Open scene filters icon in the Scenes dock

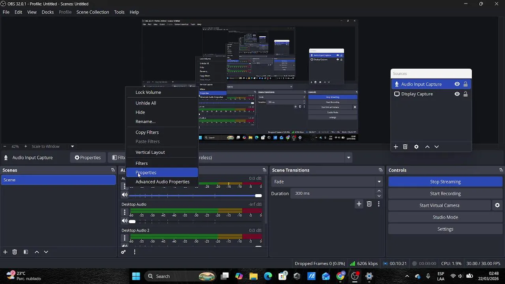click(26, 252)
